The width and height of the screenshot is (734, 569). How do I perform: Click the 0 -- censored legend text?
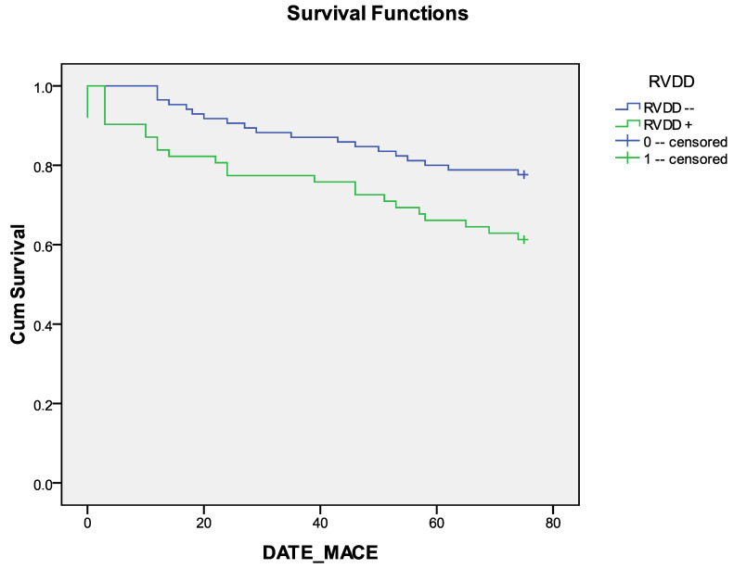pyautogui.click(x=686, y=142)
